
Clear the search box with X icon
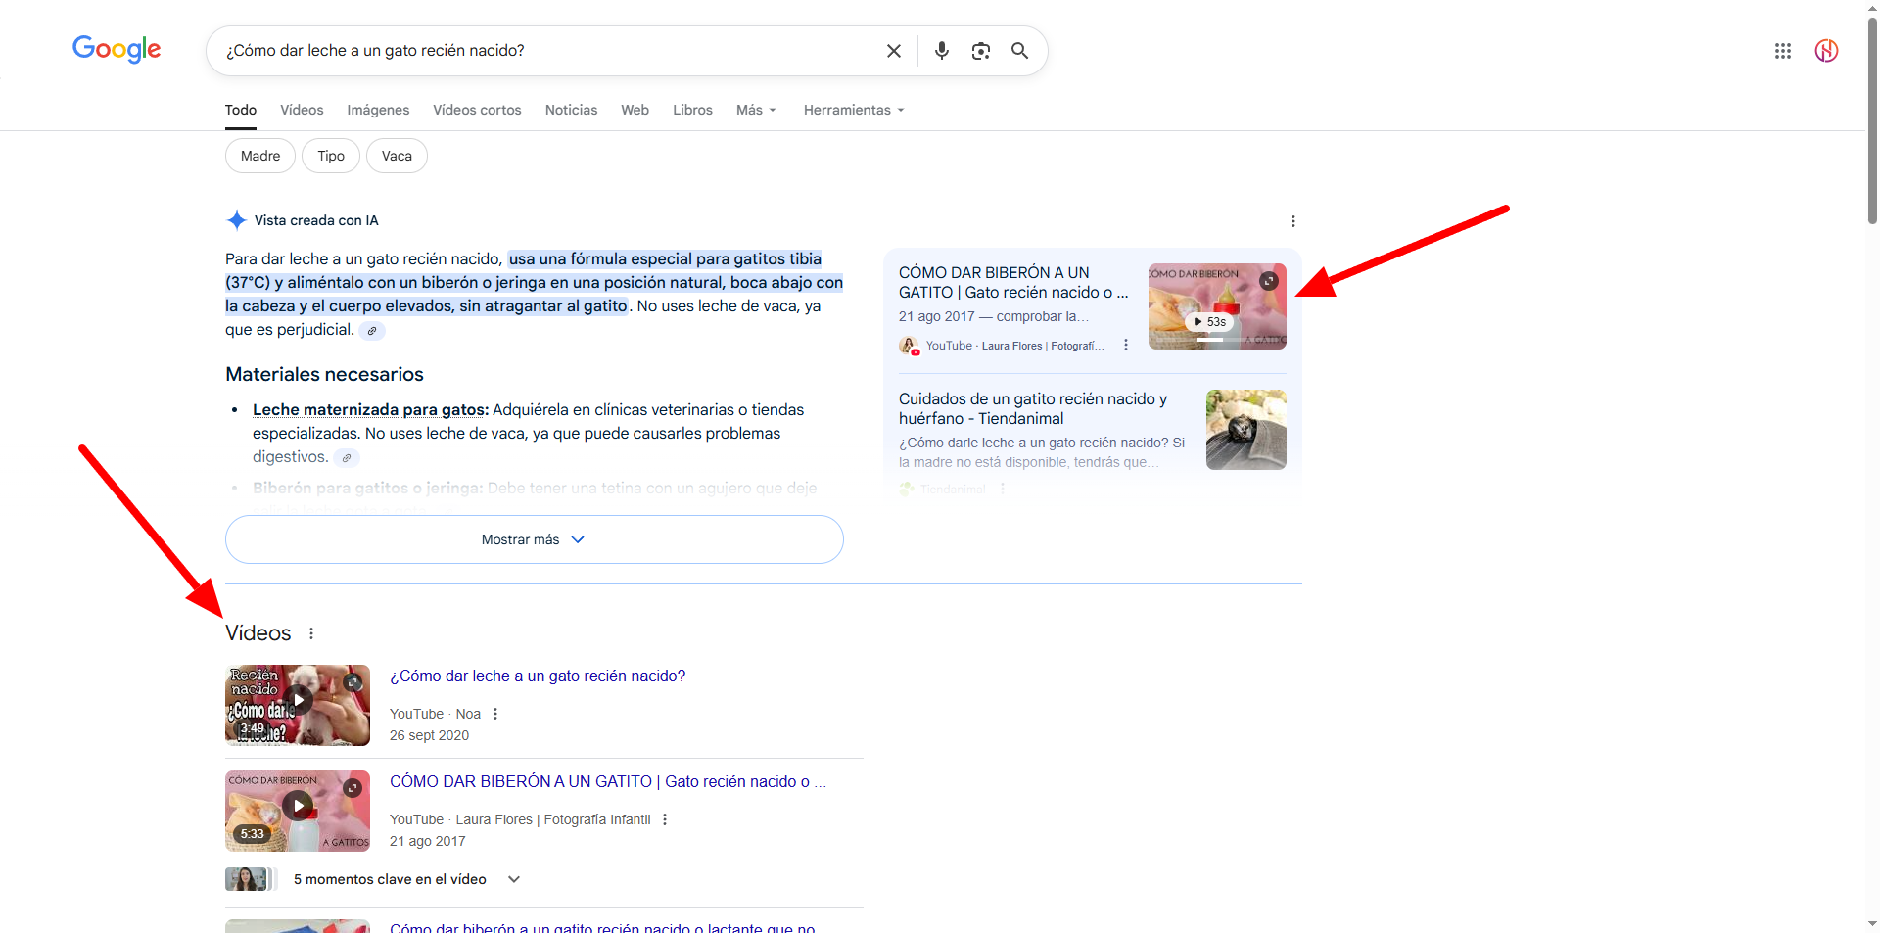[x=893, y=51]
